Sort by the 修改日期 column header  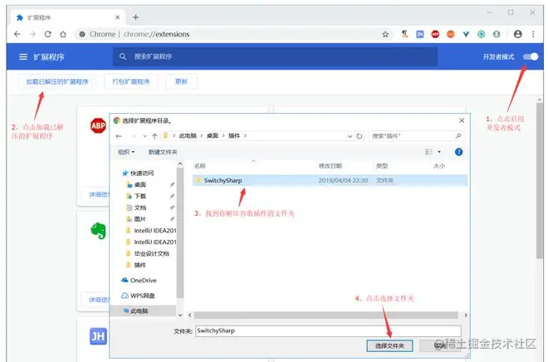click(x=330, y=166)
